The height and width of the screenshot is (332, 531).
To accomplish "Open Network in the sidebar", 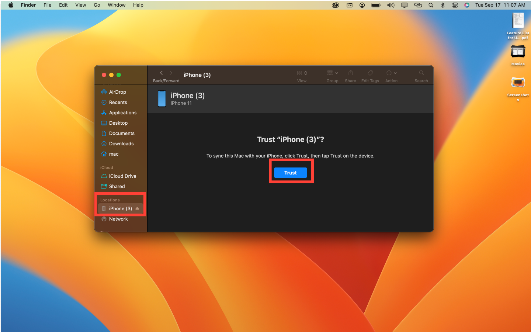I will click(118, 219).
